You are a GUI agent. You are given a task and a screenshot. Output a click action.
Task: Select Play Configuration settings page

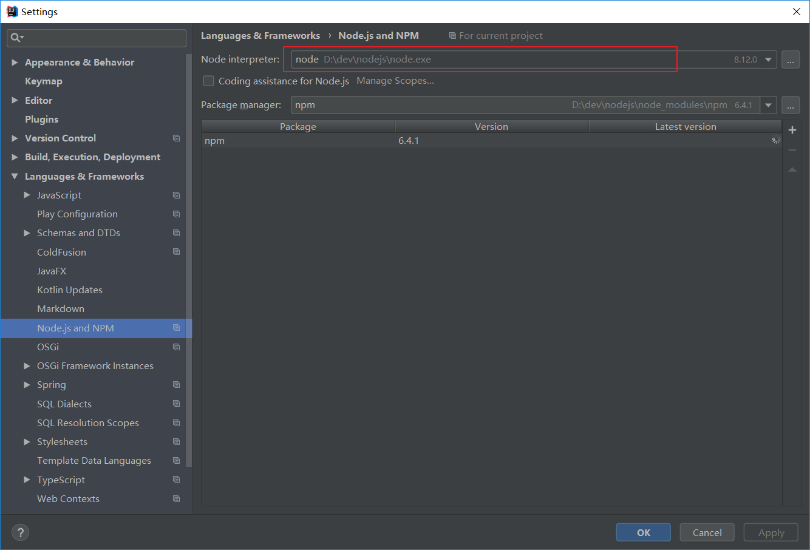[77, 214]
